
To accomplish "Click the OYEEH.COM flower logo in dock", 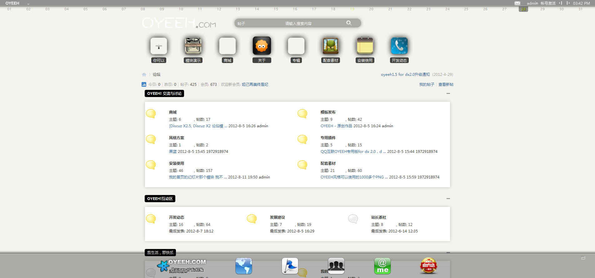I will [x=181, y=266].
